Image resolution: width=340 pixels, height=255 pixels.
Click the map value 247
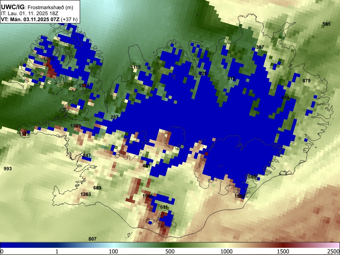[x=87, y=155]
